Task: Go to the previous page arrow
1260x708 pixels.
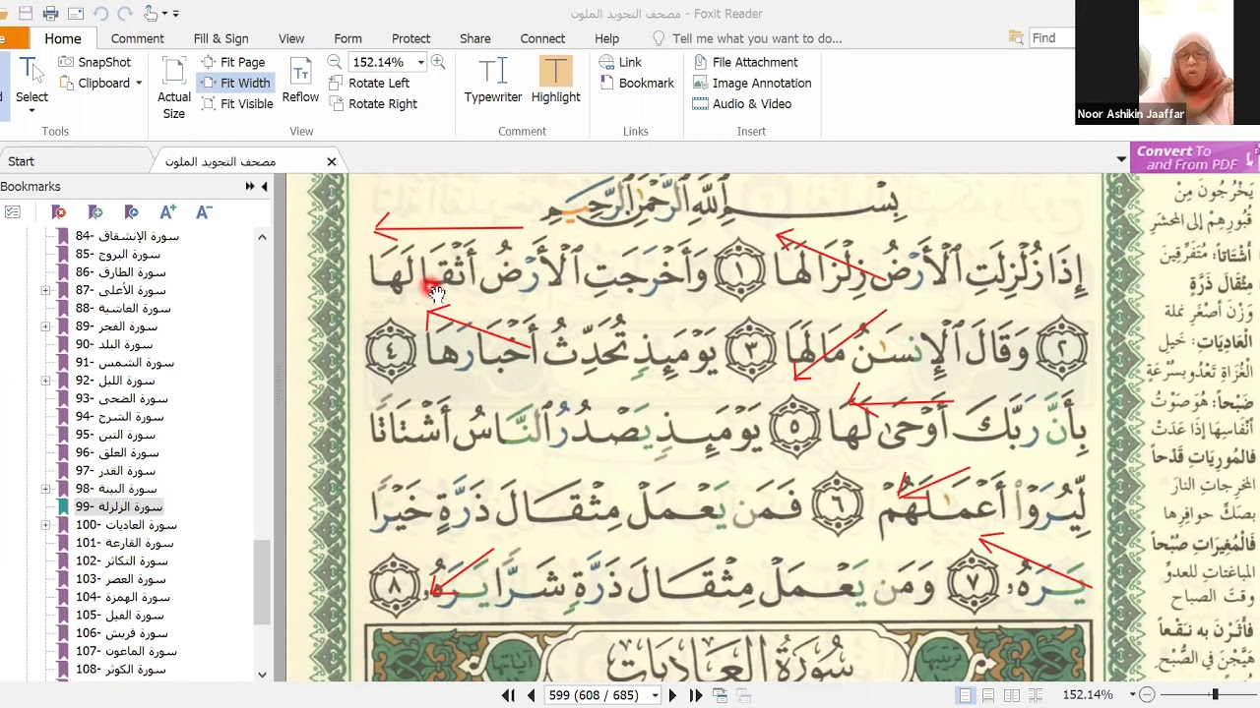Action: 531,695
